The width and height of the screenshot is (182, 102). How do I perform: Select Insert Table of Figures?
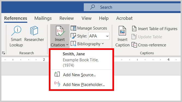pos(155,28)
